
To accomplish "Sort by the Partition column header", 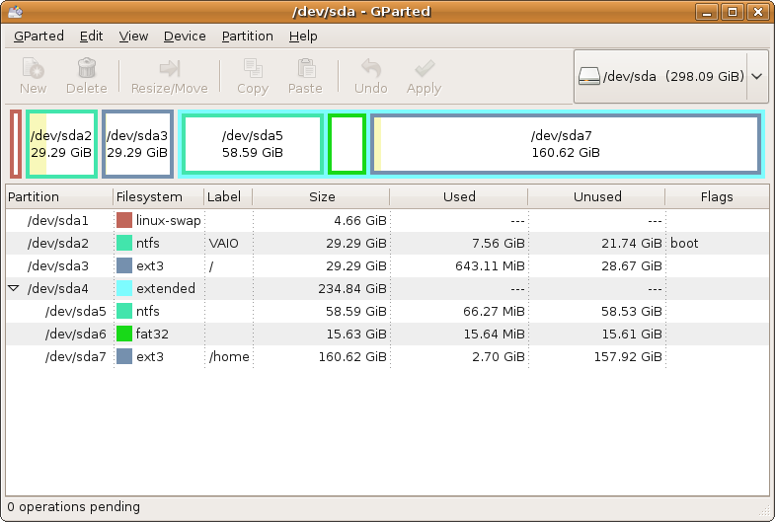I will pyautogui.click(x=59, y=196).
